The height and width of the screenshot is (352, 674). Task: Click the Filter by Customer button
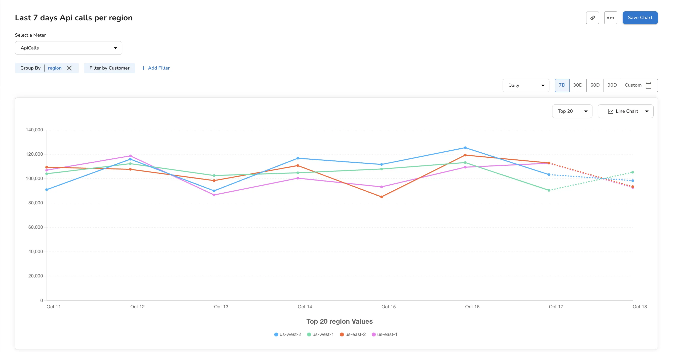click(109, 68)
